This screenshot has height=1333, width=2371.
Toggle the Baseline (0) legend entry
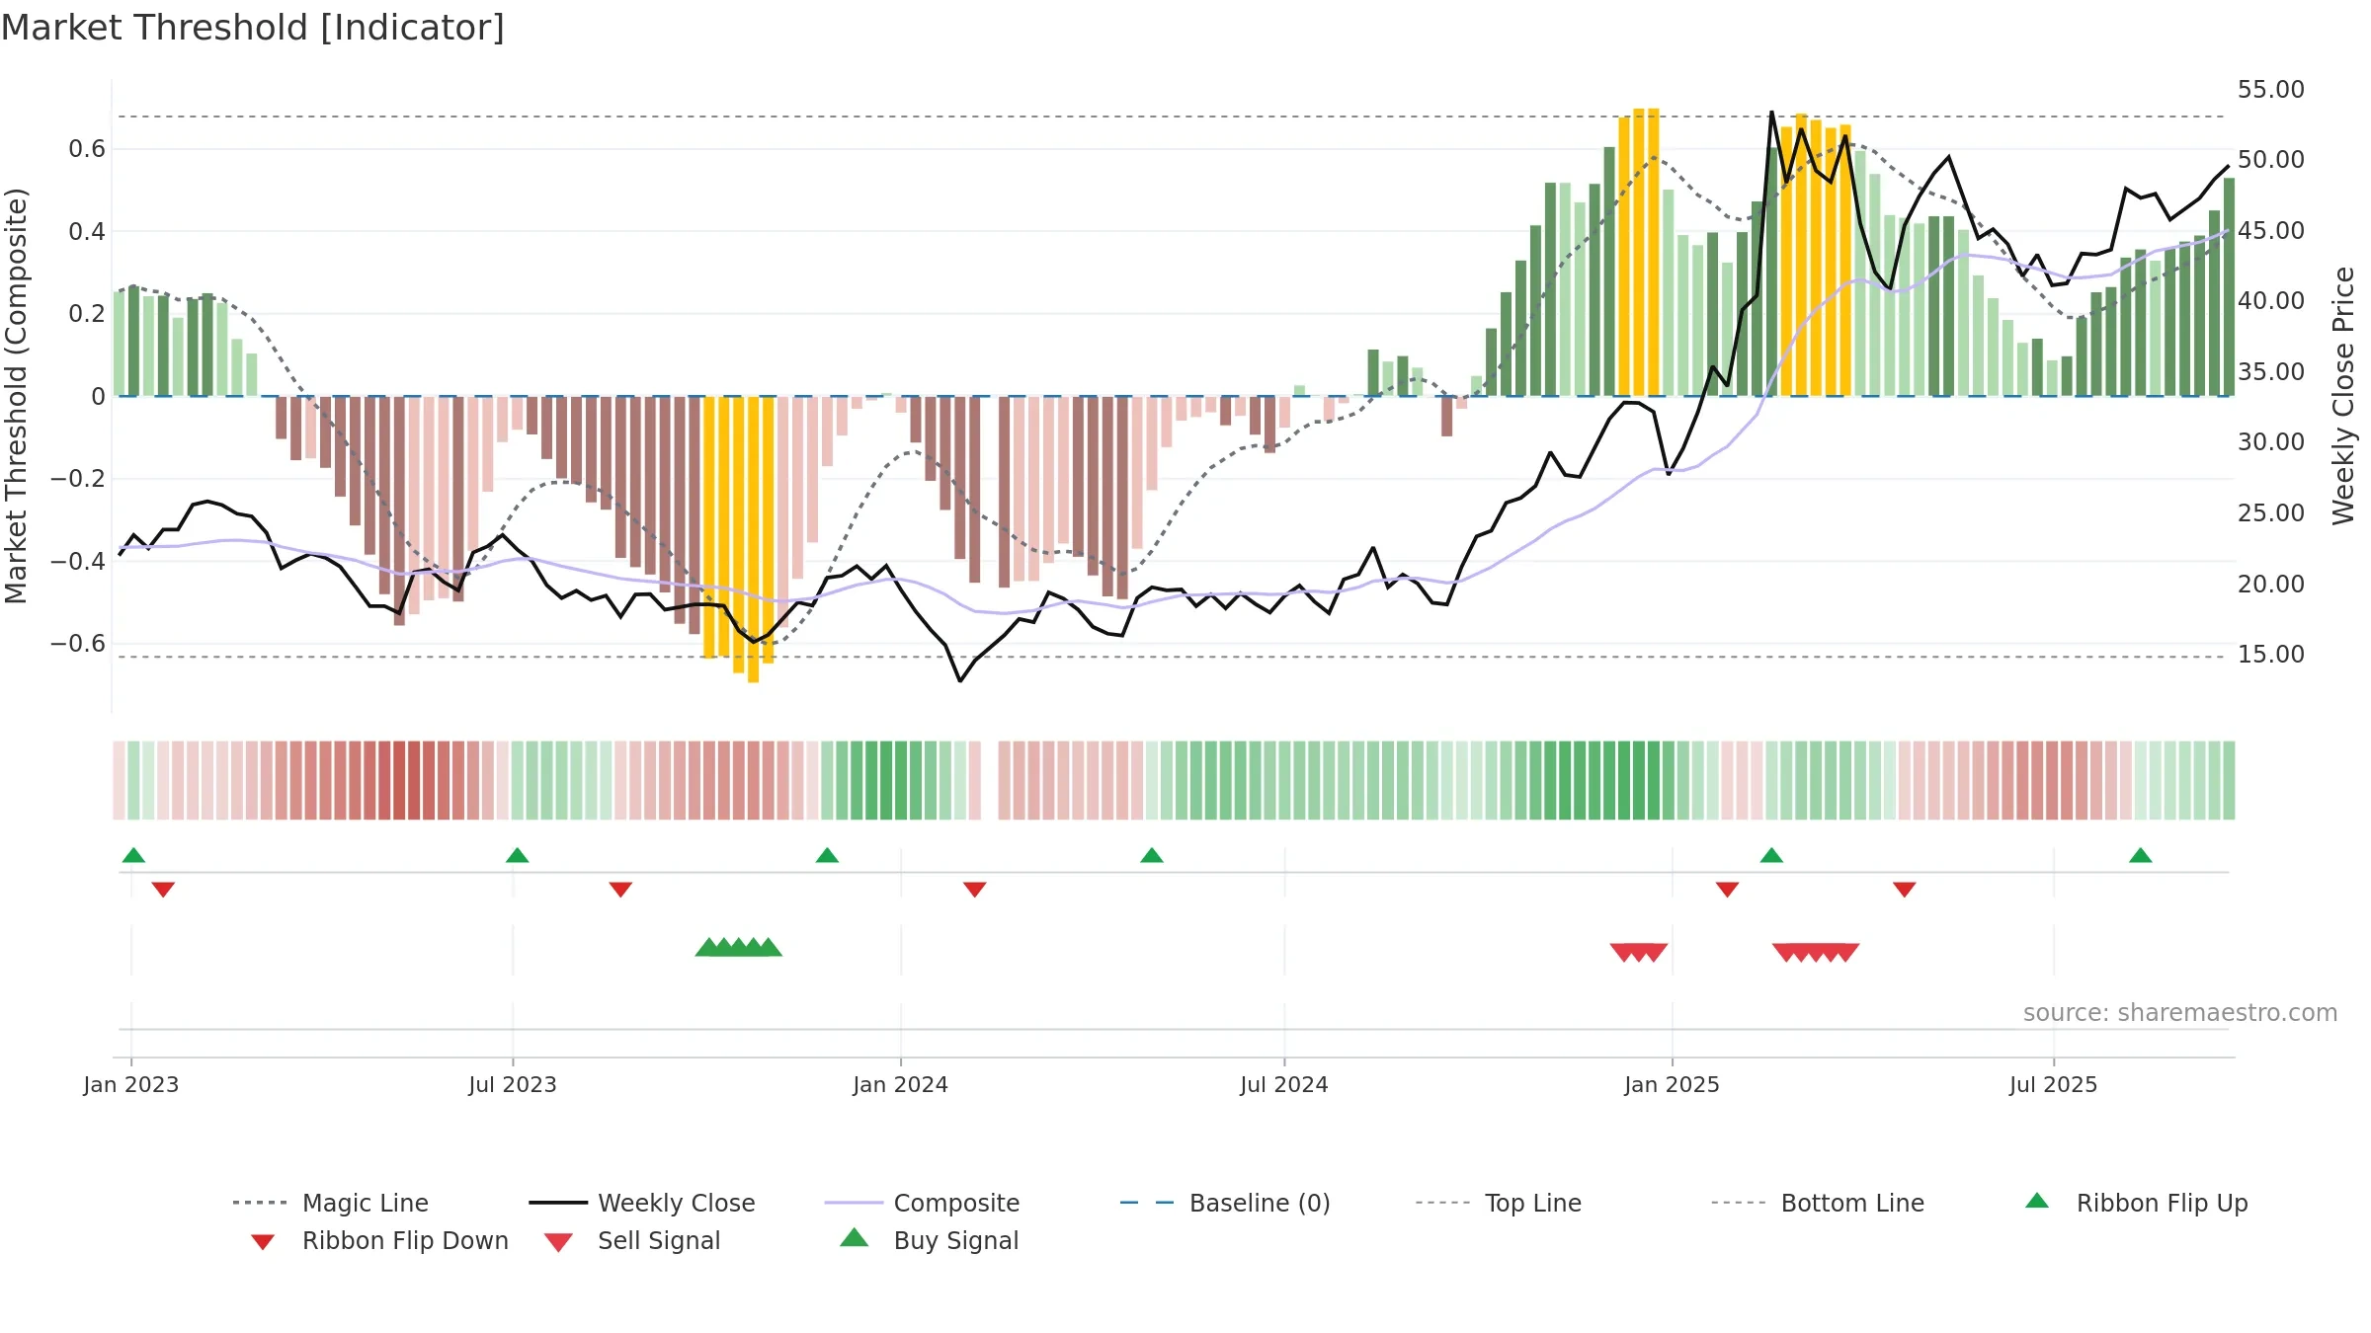[1225, 1203]
